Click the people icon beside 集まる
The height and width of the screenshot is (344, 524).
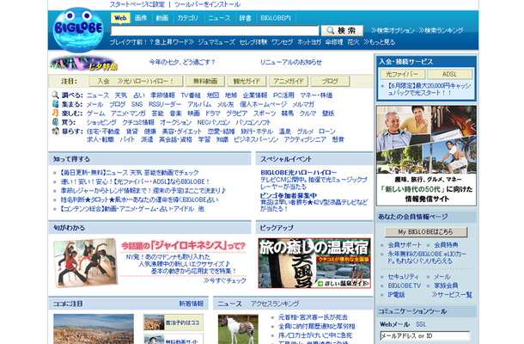pyautogui.click(x=55, y=104)
